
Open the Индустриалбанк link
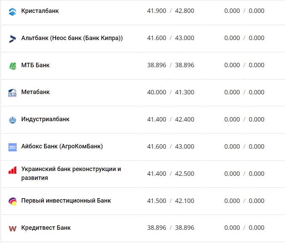[x=45, y=119]
